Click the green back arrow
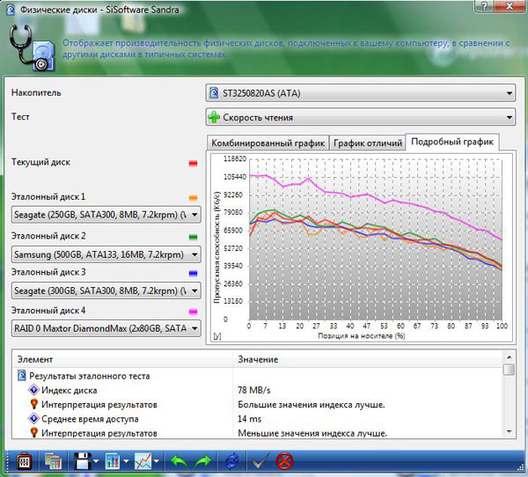 180,461
